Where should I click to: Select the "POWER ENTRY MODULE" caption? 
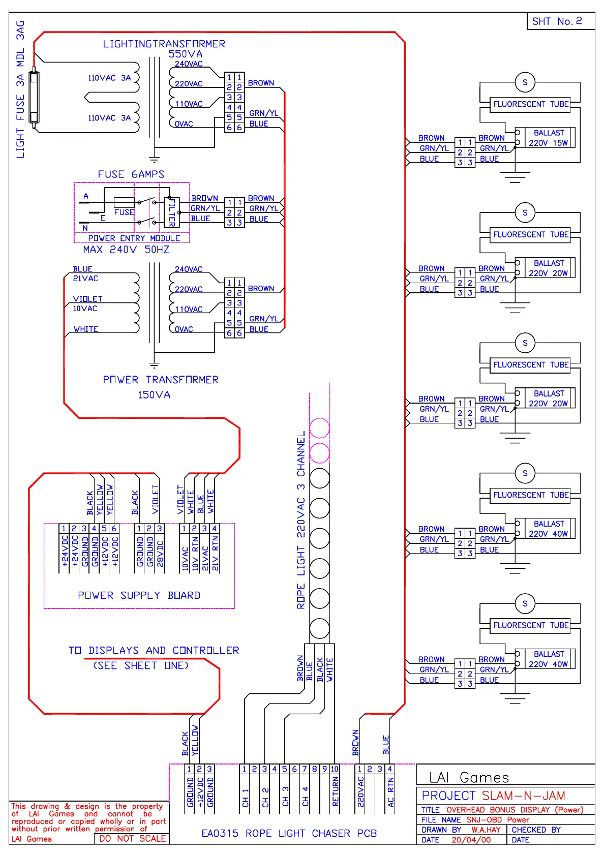[x=134, y=238]
